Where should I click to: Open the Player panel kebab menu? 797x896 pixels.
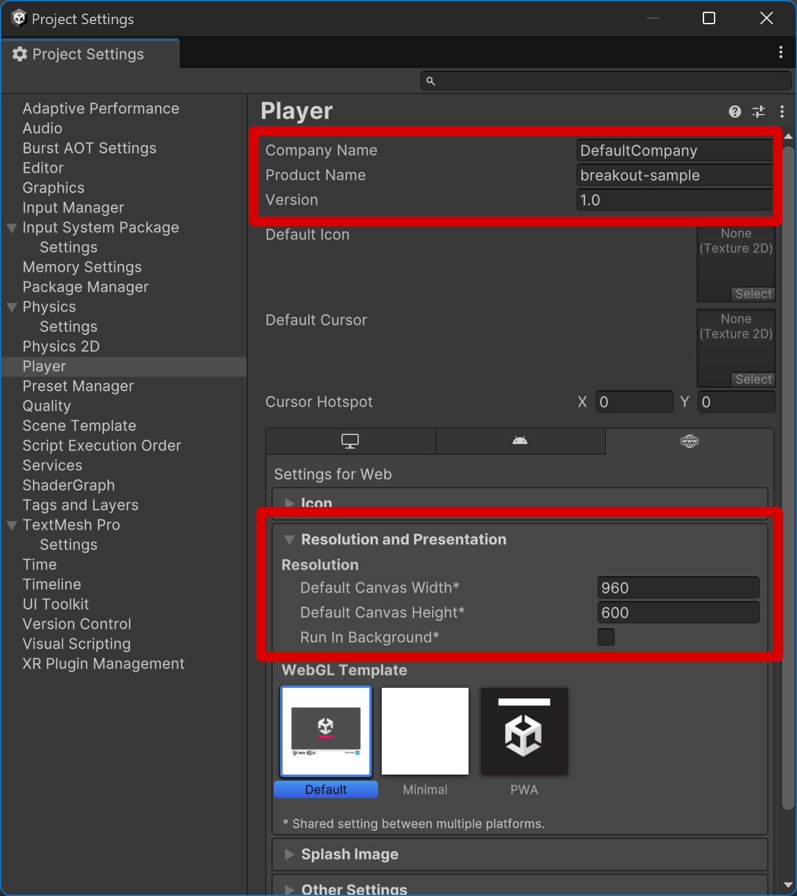tap(782, 112)
